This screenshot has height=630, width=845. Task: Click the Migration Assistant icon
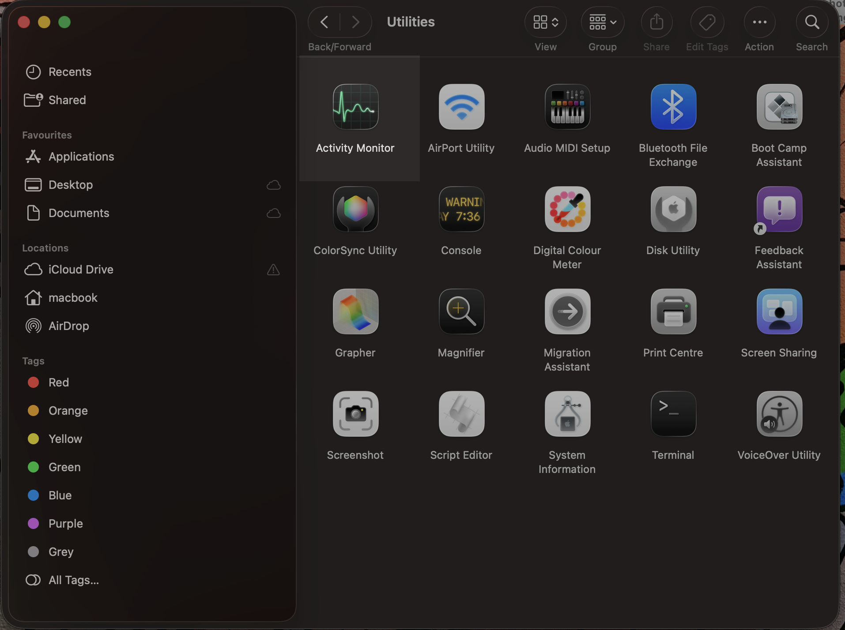coord(567,312)
